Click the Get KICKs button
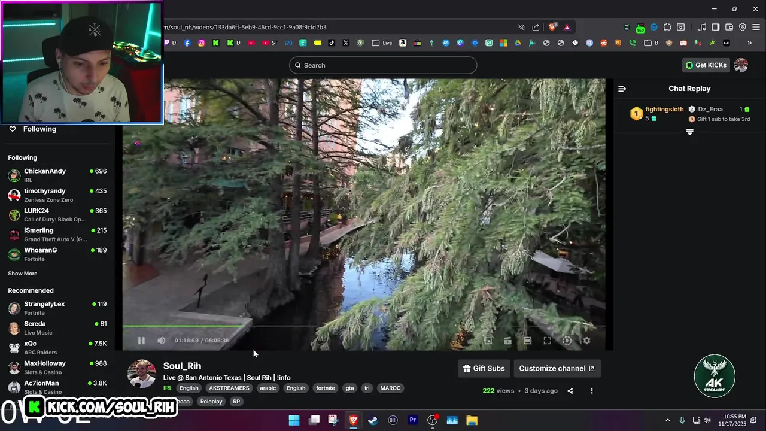The image size is (766, 431). pyautogui.click(x=706, y=65)
